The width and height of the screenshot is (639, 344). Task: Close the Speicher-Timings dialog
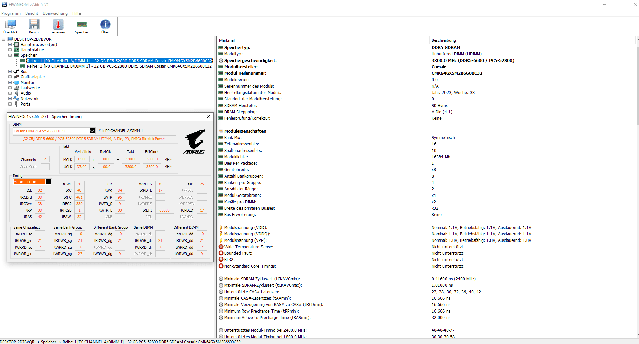tap(208, 117)
